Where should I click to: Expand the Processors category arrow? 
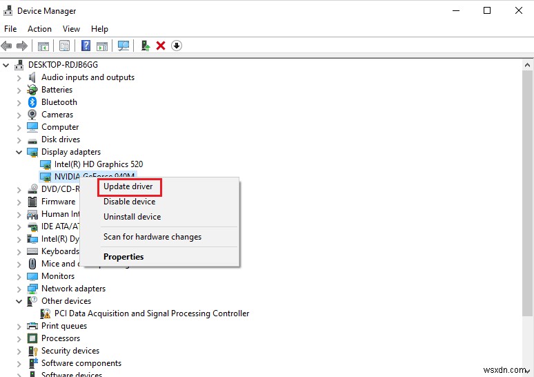(19, 339)
